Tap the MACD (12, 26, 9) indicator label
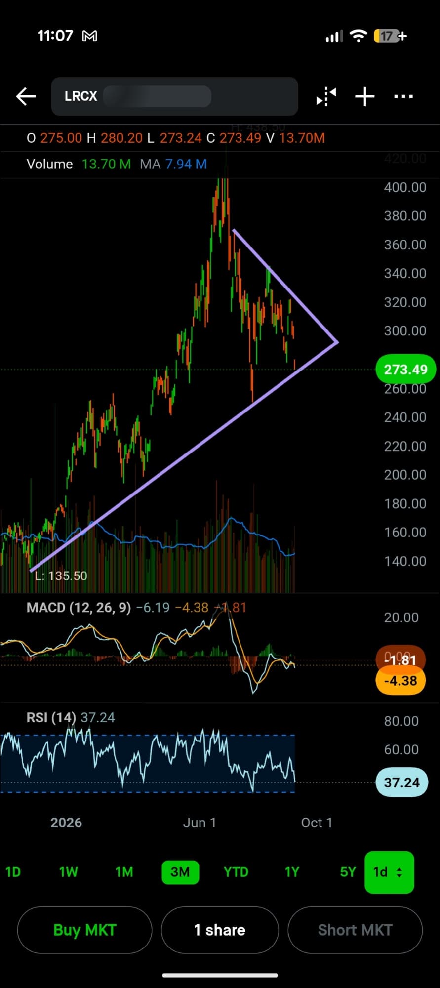Viewport: 440px width, 988px height. coord(79,607)
